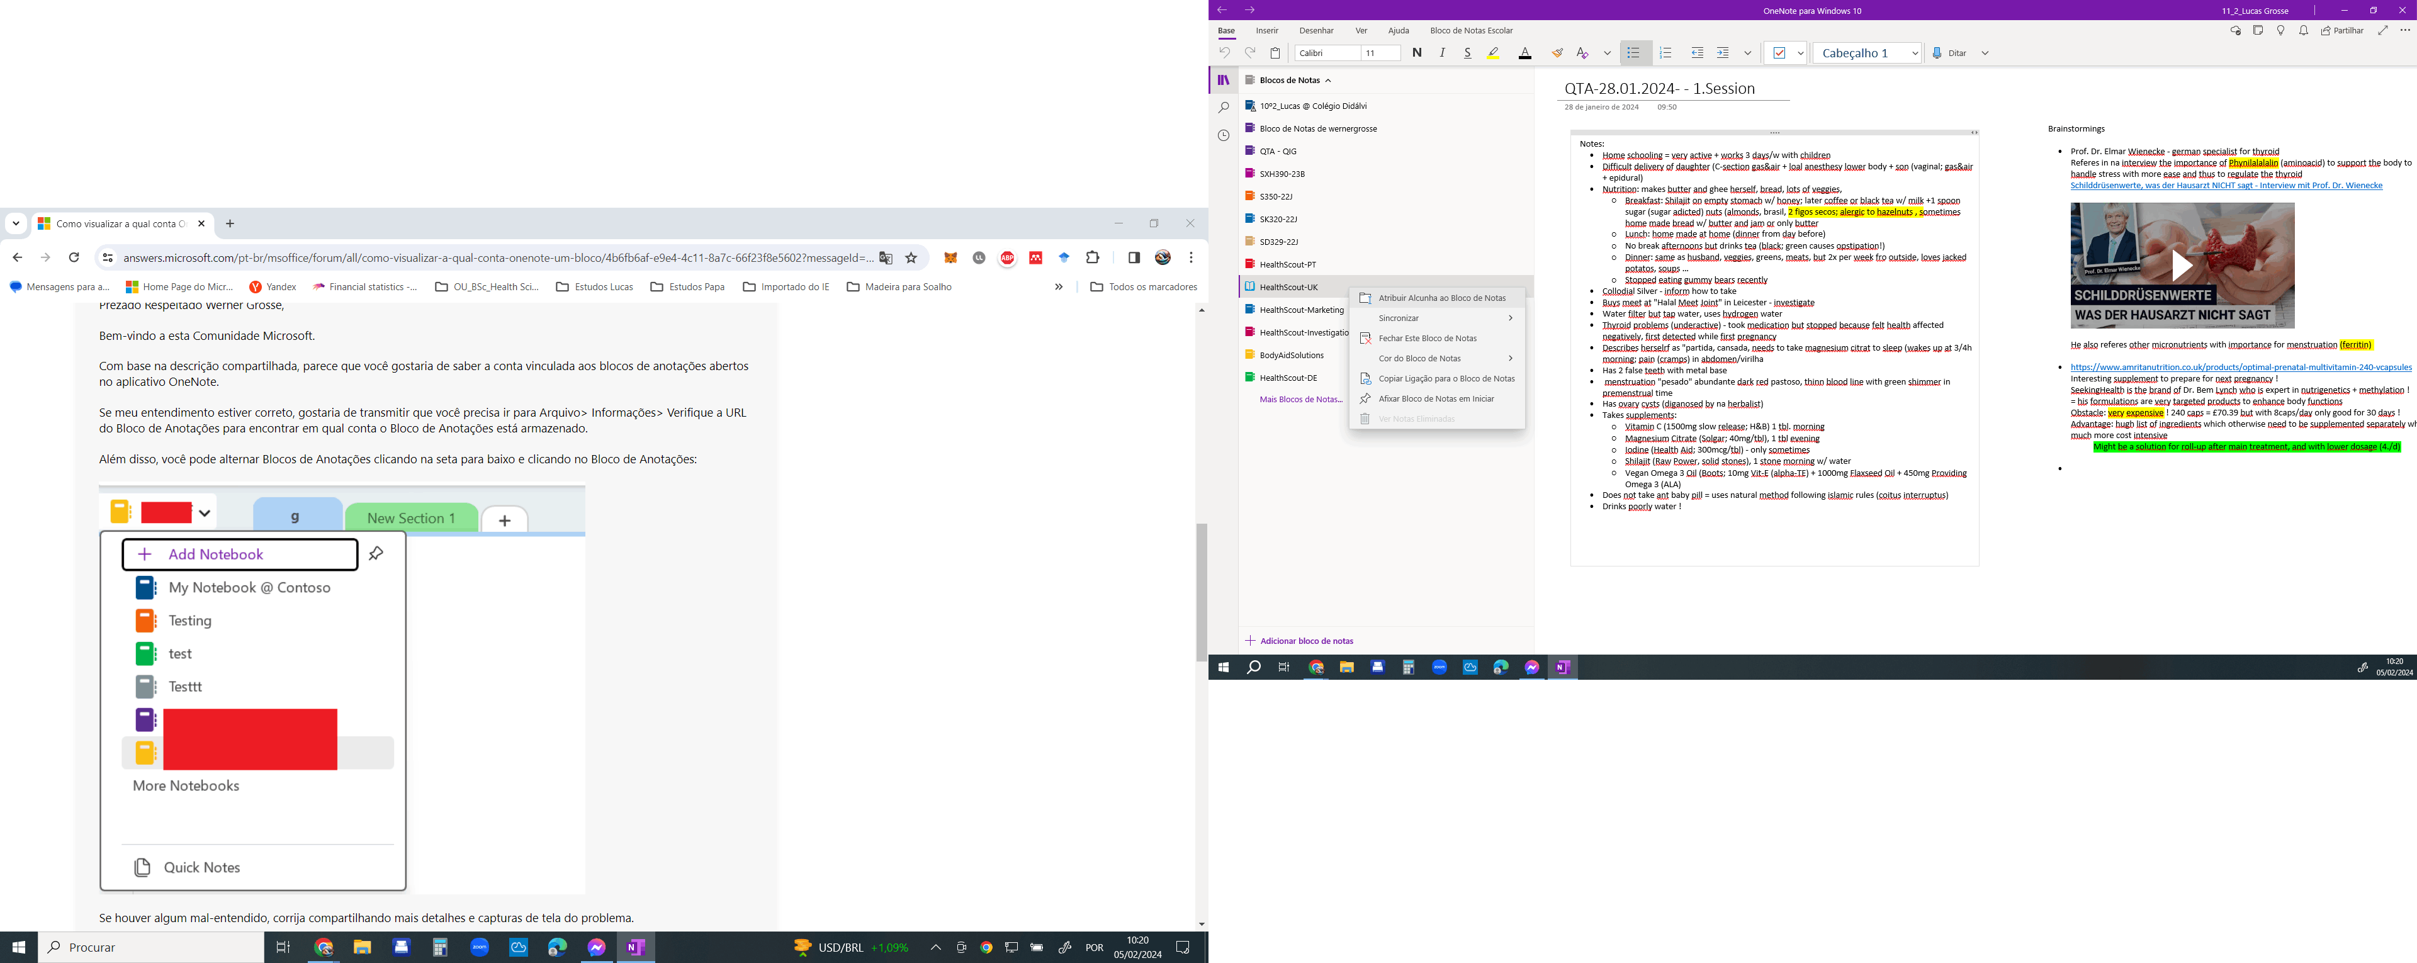The width and height of the screenshot is (2417, 963).
Task: Show the notebooks navigation pane icon
Action: [1224, 81]
